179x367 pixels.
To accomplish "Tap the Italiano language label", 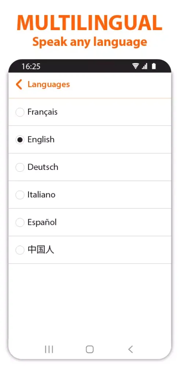I will pos(41,195).
